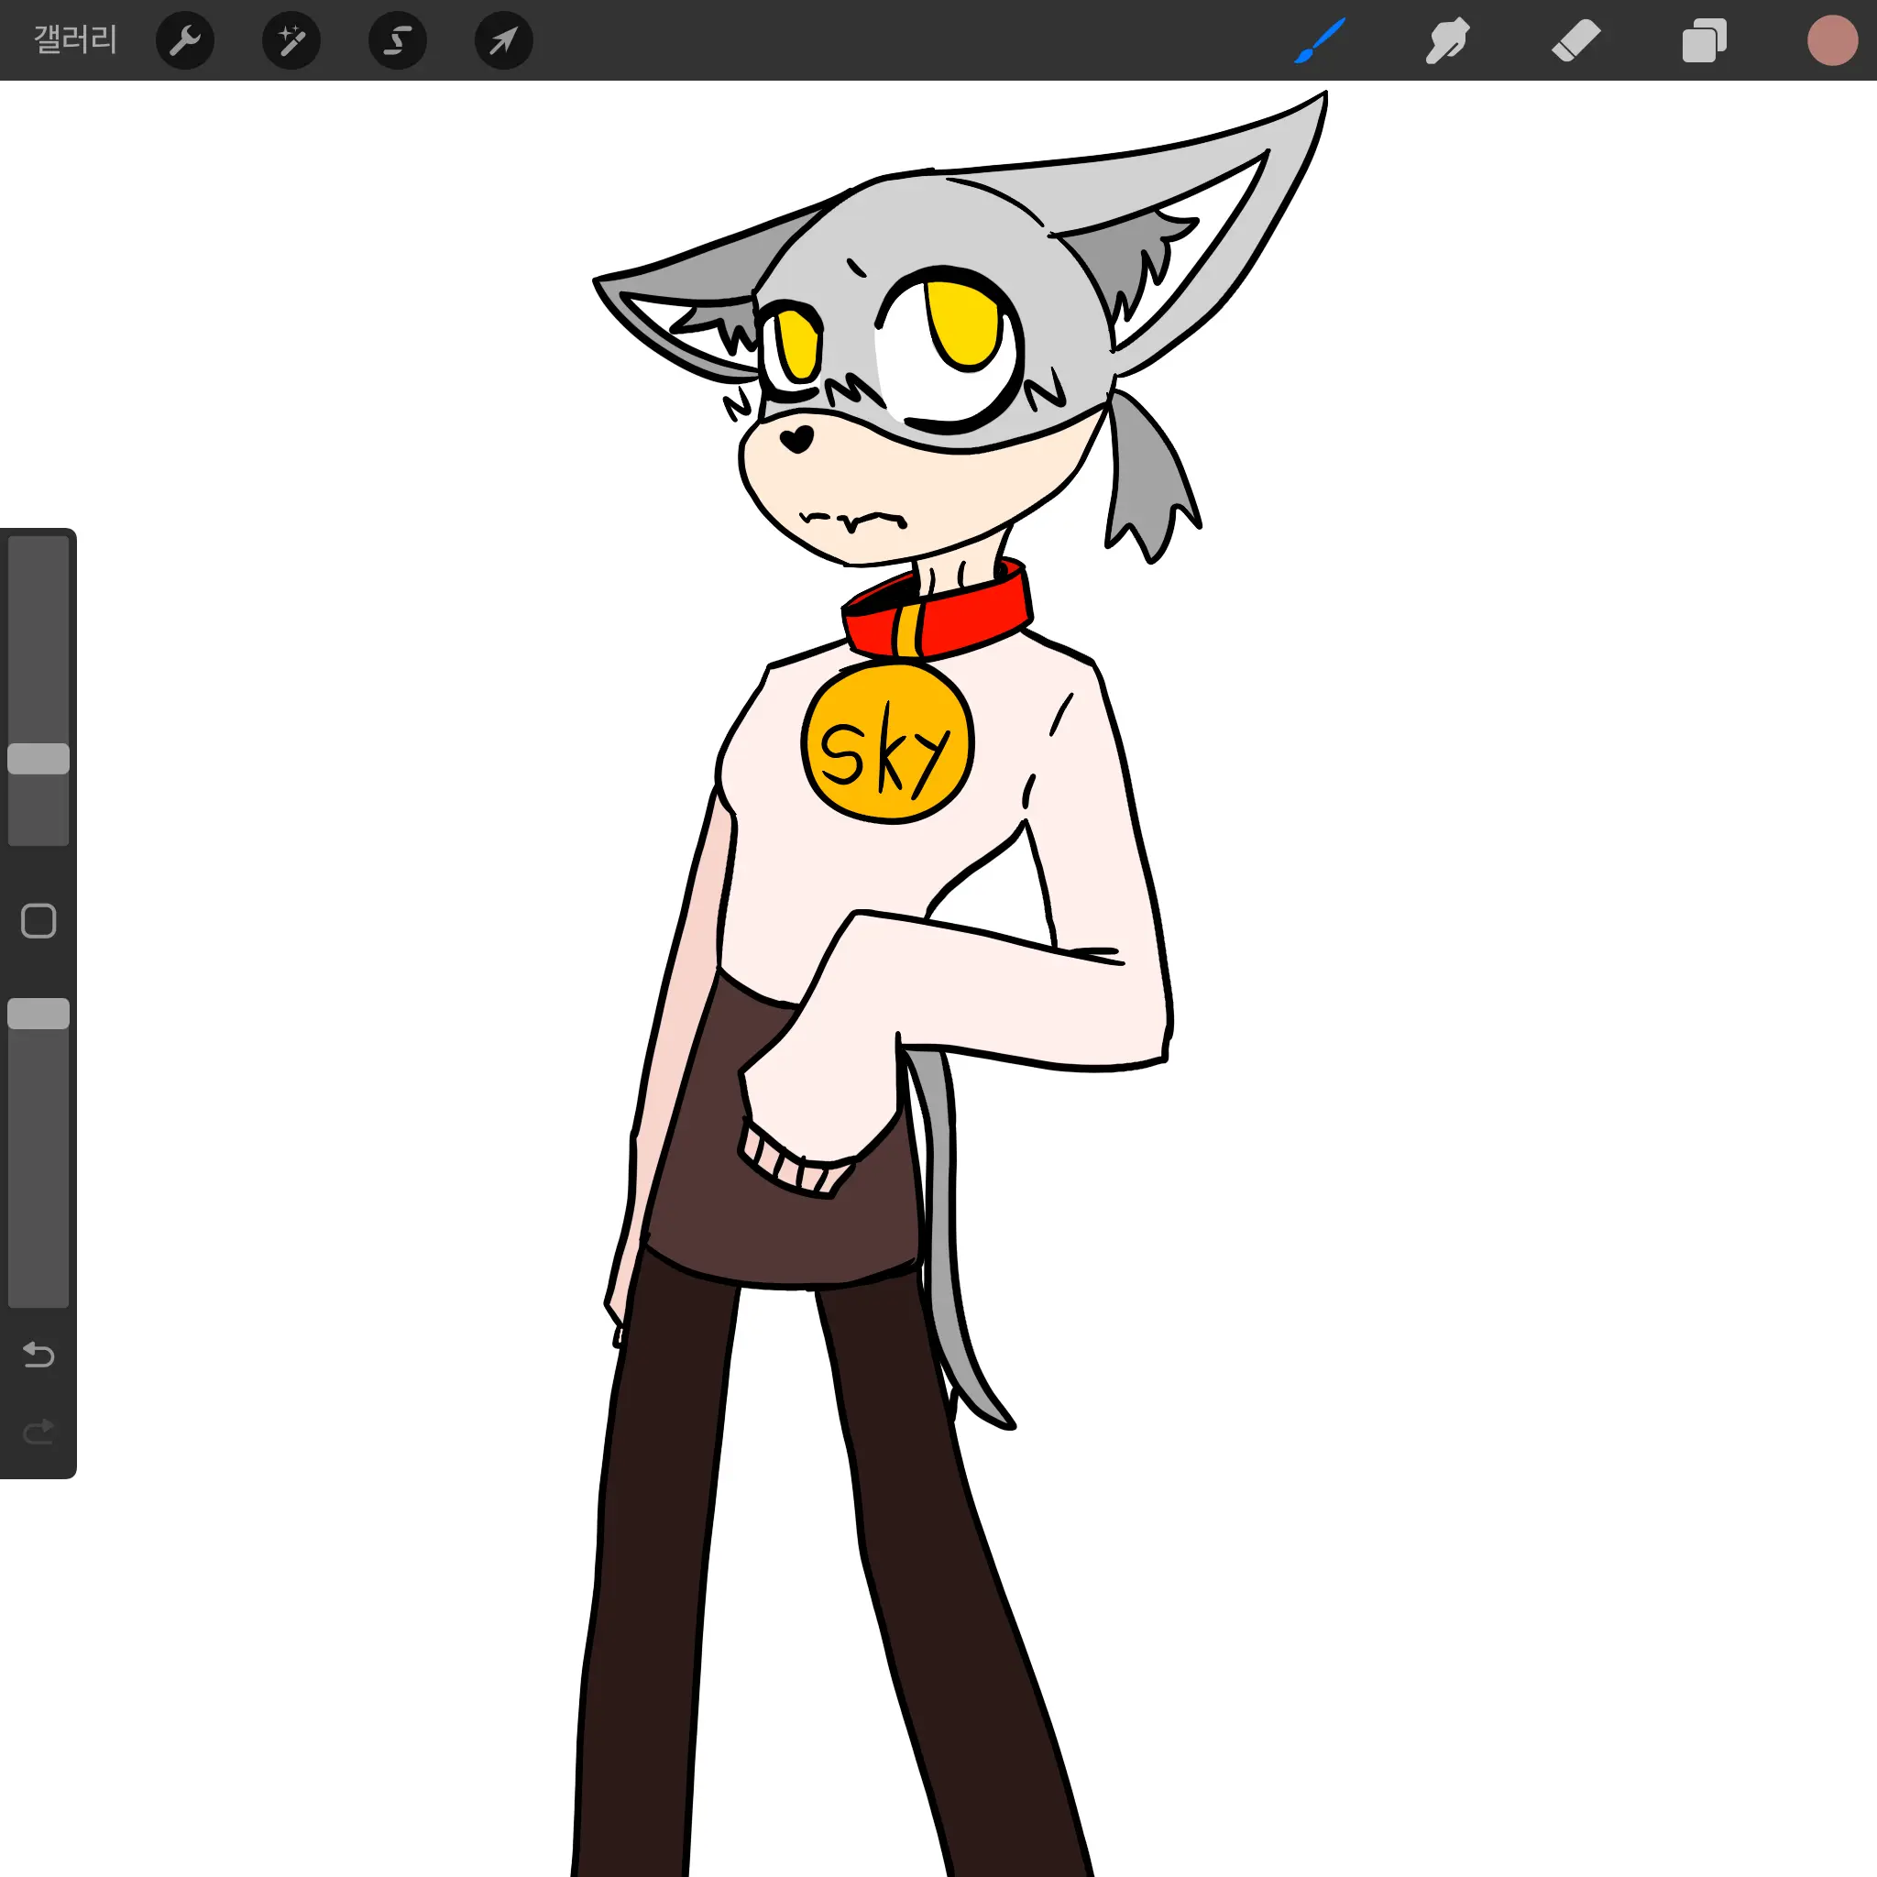Select the Eraser tool
The height and width of the screenshot is (1877, 1877).
pos(1575,41)
